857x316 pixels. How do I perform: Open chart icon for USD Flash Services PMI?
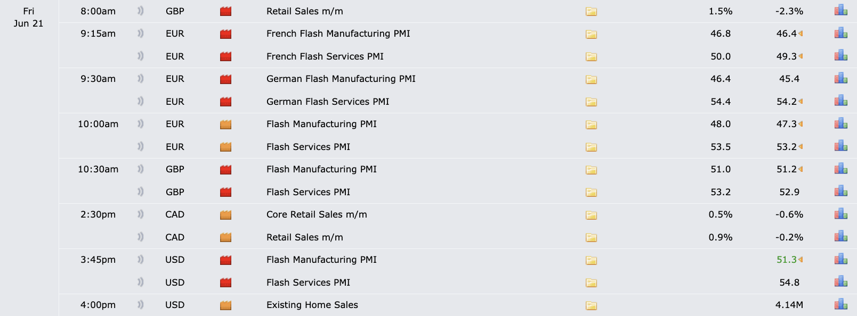[x=841, y=281]
